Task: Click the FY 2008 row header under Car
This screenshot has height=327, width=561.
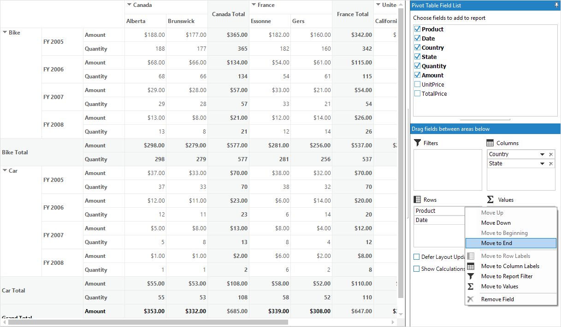Action: point(63,263)
